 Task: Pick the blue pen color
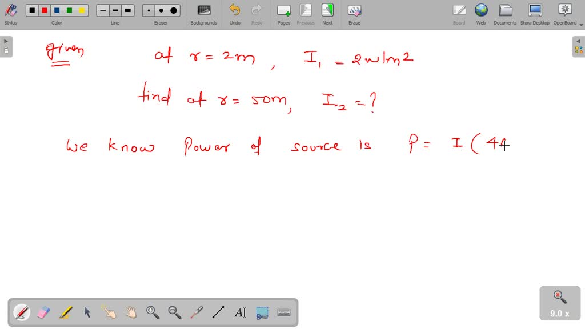coord(57,10)
